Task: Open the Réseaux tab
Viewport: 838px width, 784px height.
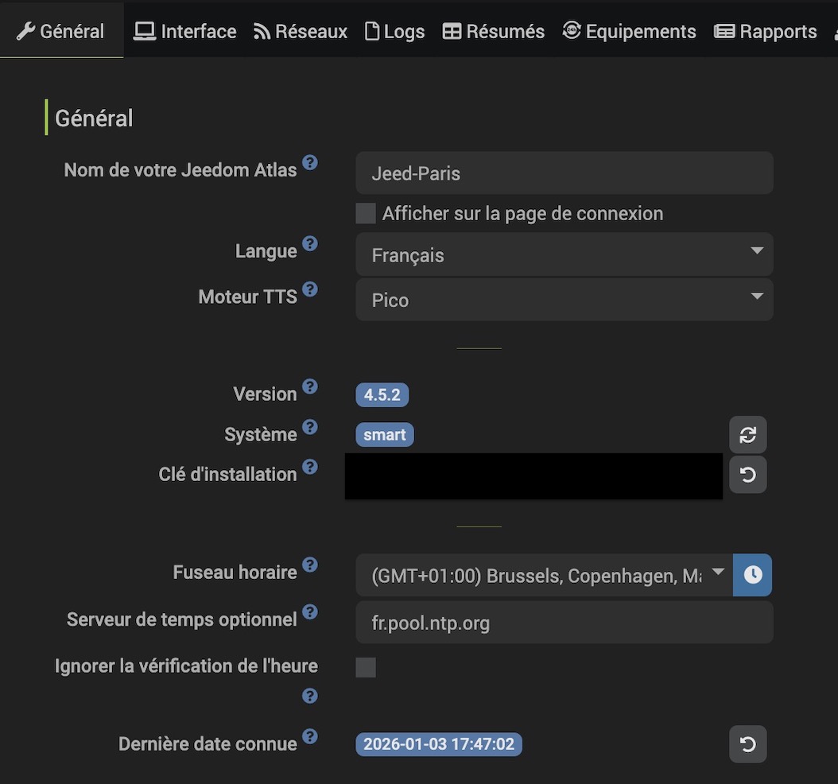Action: 301,31
